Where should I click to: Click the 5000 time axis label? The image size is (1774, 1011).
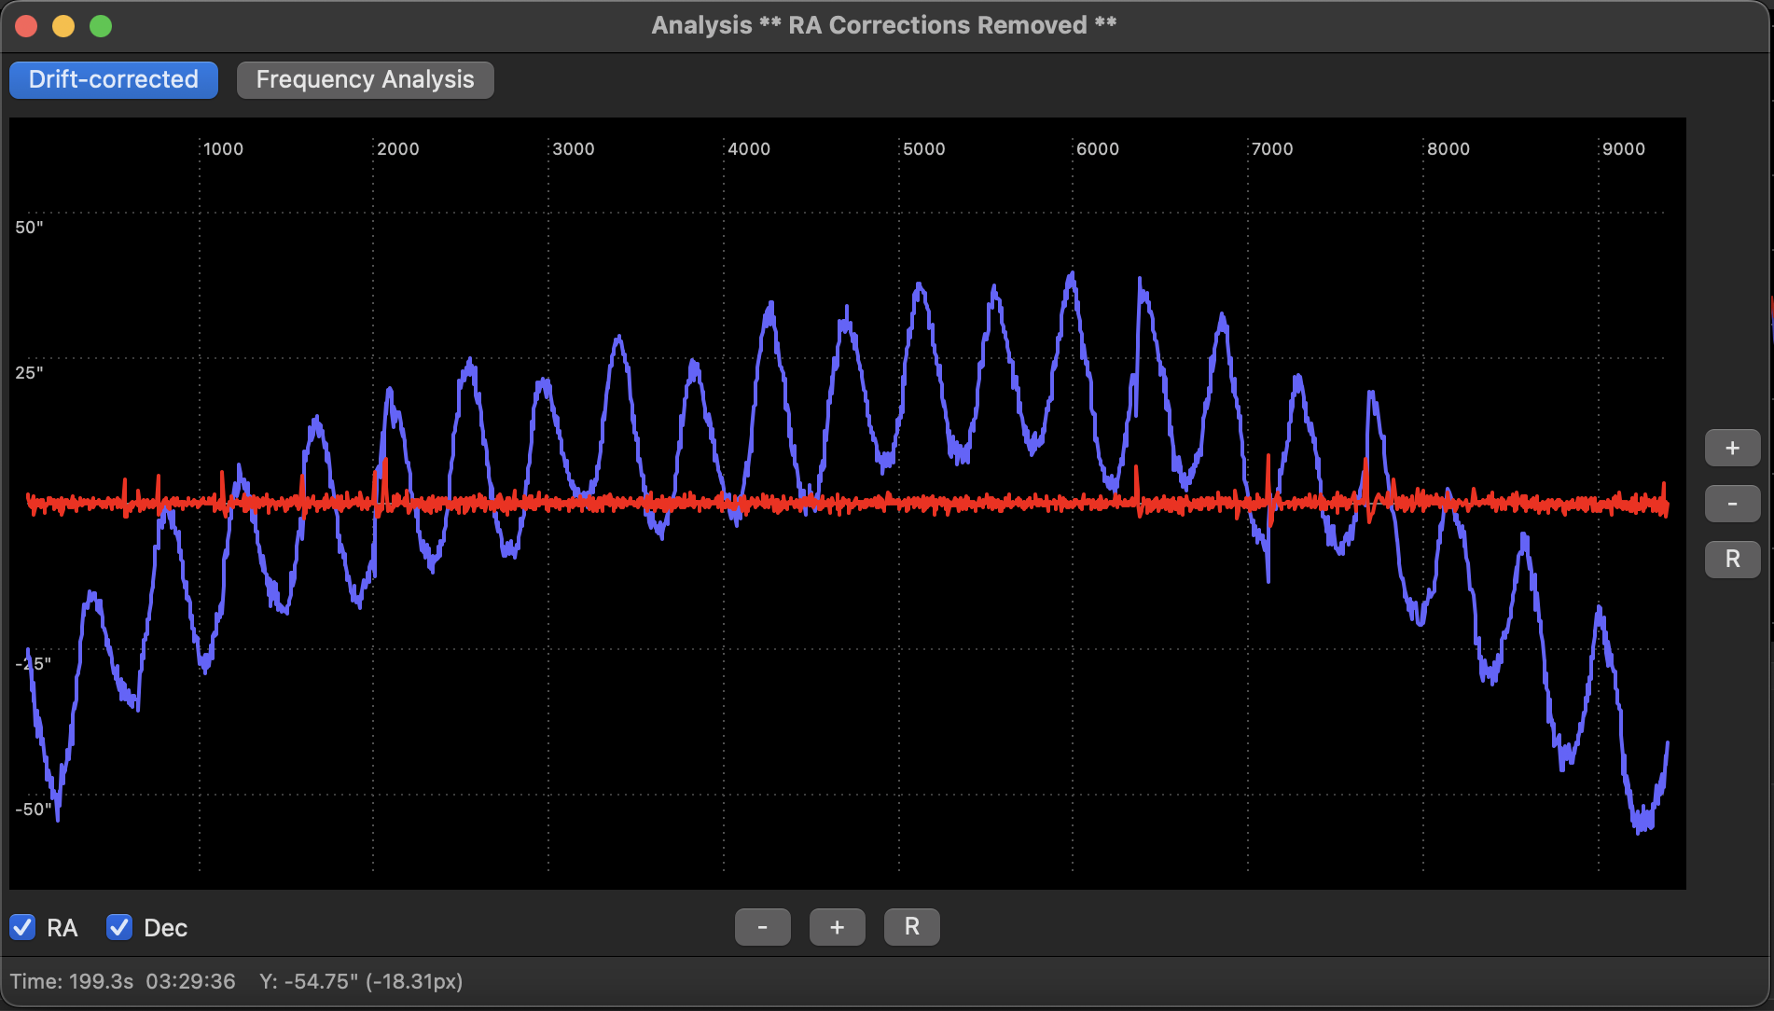coord(924,149)
